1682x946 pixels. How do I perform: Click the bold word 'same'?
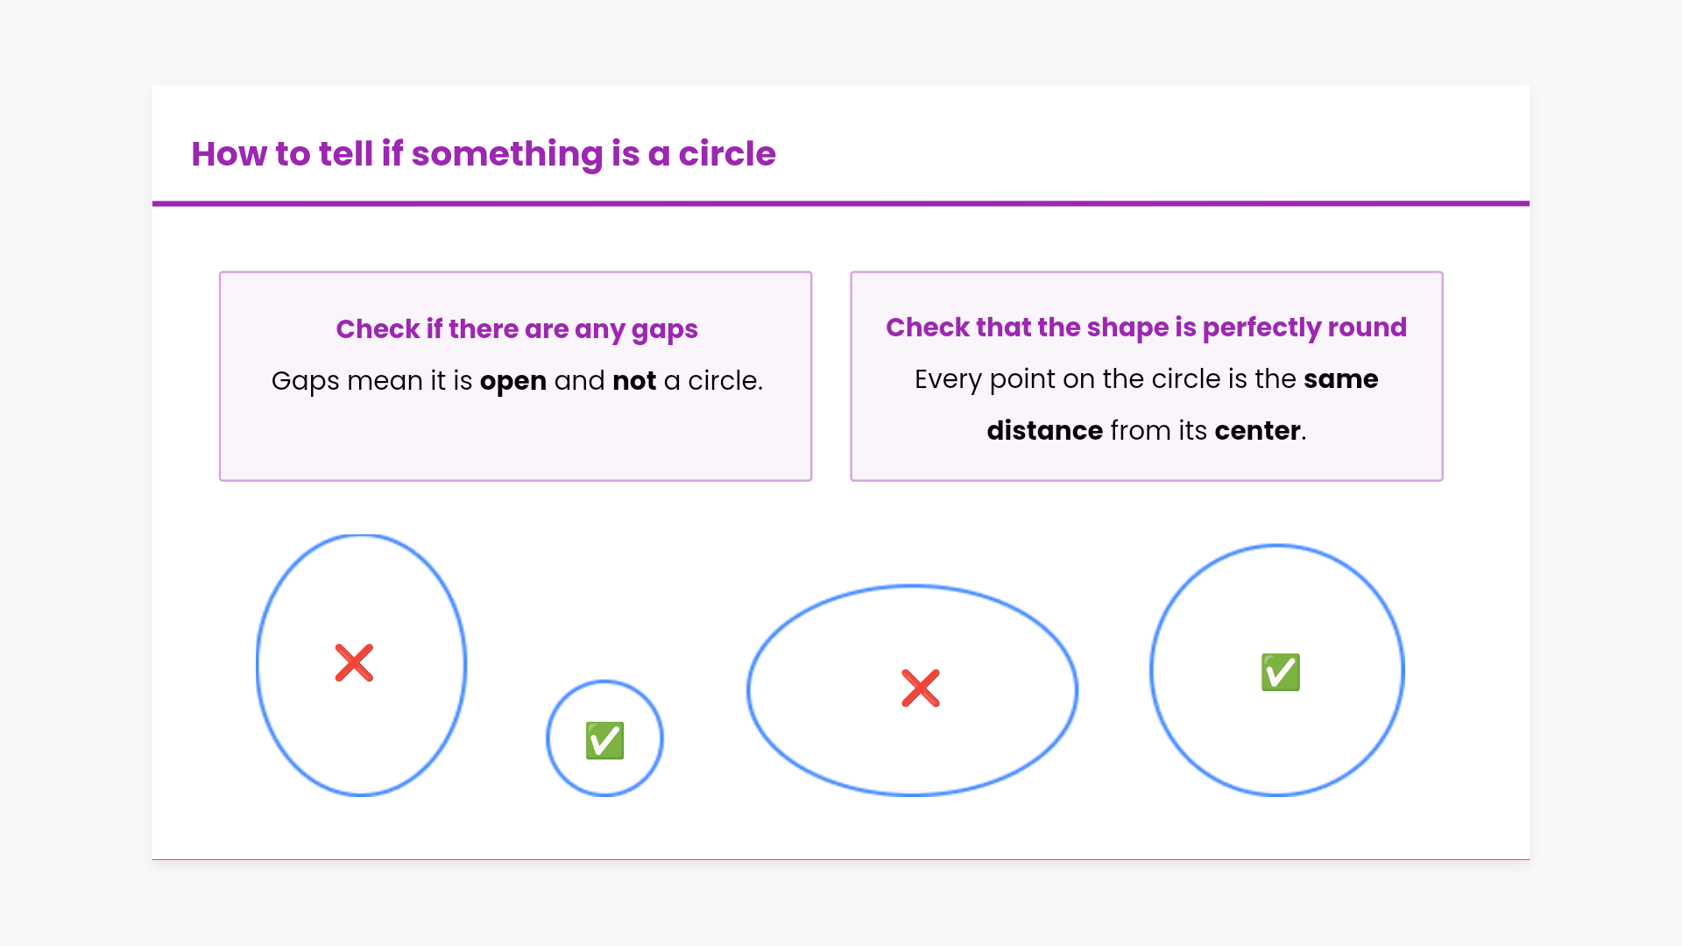(1340, 379)
